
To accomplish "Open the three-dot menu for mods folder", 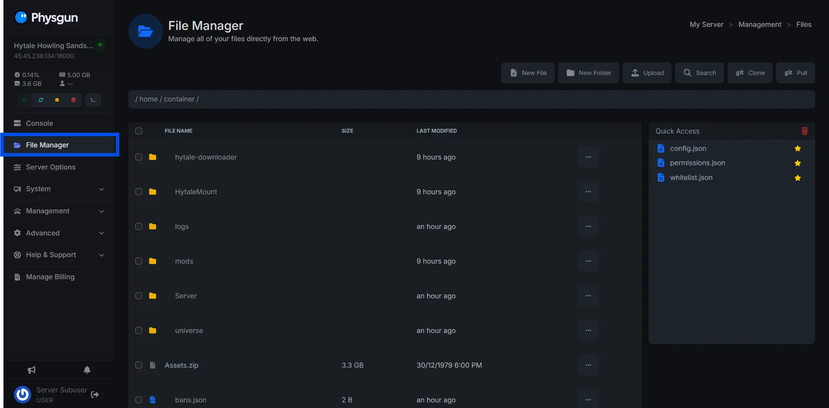I will (x=588, y=261).
